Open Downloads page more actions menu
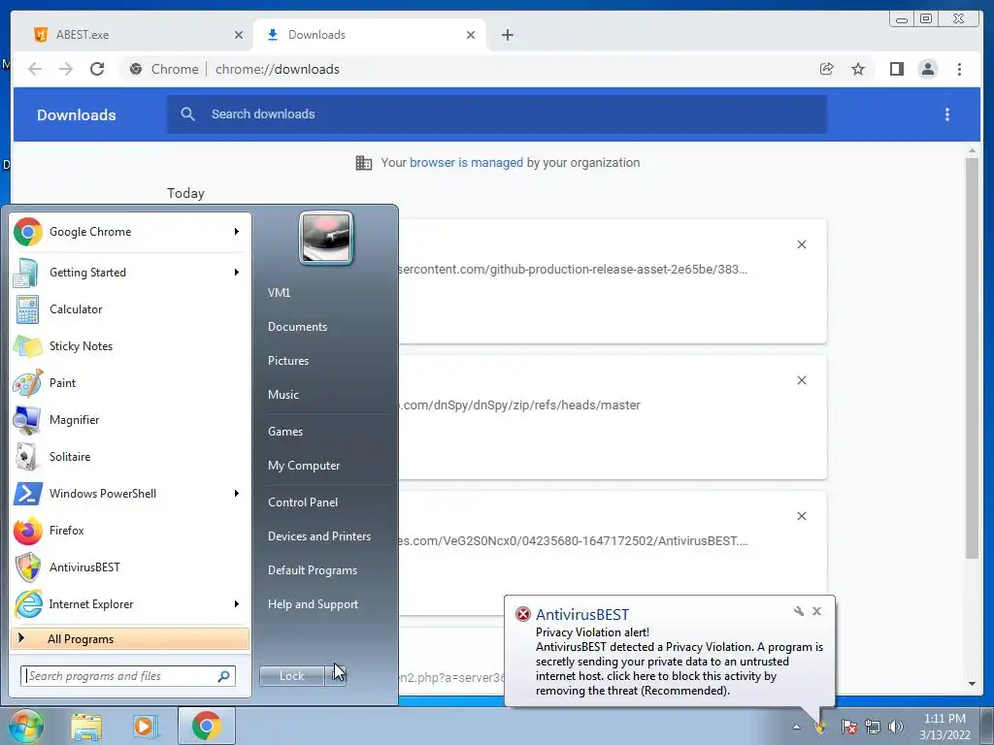Image resolution: width=994 pixels, height=745 pixels. click(947, 114)
